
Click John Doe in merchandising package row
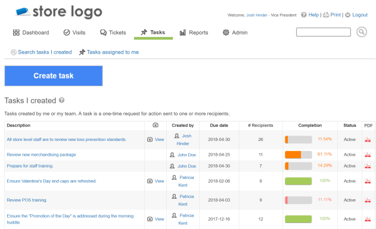pyautogui.click(x=187, y=155)
